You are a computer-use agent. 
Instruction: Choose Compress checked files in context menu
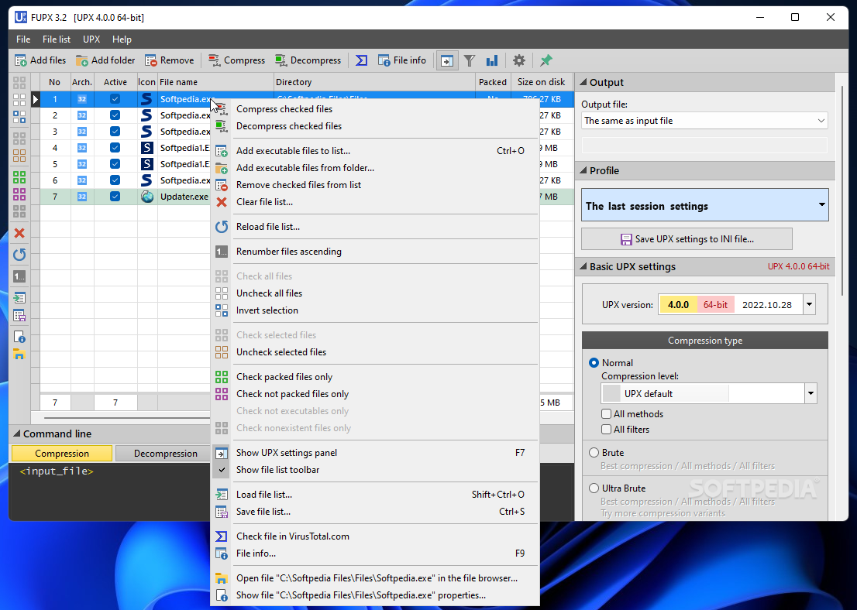click(x=375, y=109)
